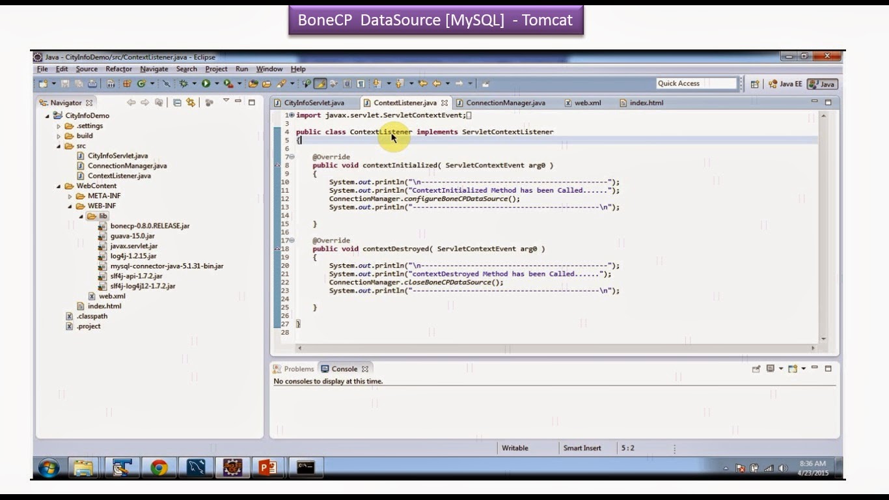
Task: Click the Print toolbar icon
Action: [x=92, y=83]
